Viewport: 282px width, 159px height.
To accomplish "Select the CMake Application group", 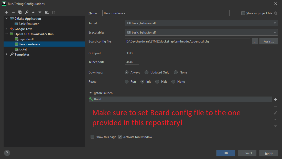I will pyautogui.click(x=28, y=18).
